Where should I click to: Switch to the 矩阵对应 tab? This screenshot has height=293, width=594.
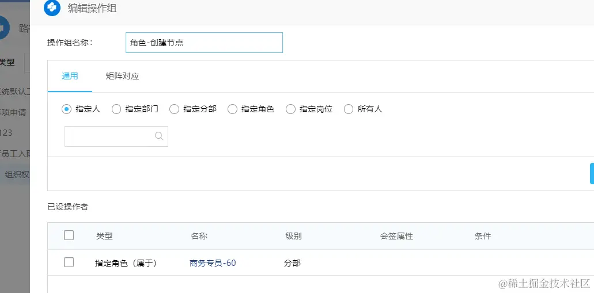[122, 76]
